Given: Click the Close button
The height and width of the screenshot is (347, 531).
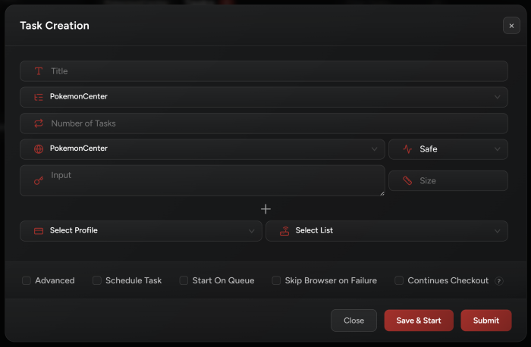Looking at the screenshot, I should tap(354, 320).
